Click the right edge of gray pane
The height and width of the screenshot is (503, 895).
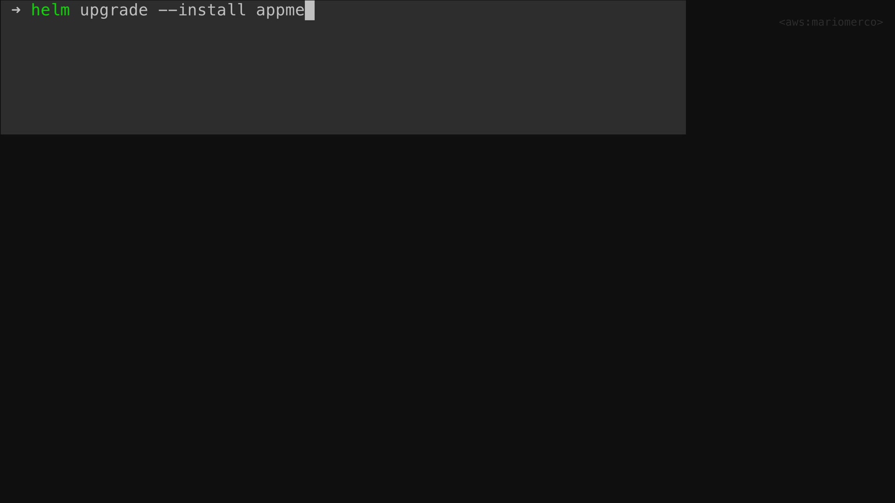[685, 68]
